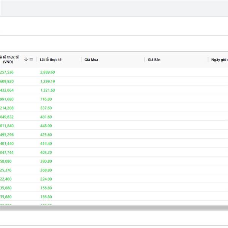Screen dimensions: 228x228
Task: Click the VND value ending 495,296
Action: (x=7, y=135)
